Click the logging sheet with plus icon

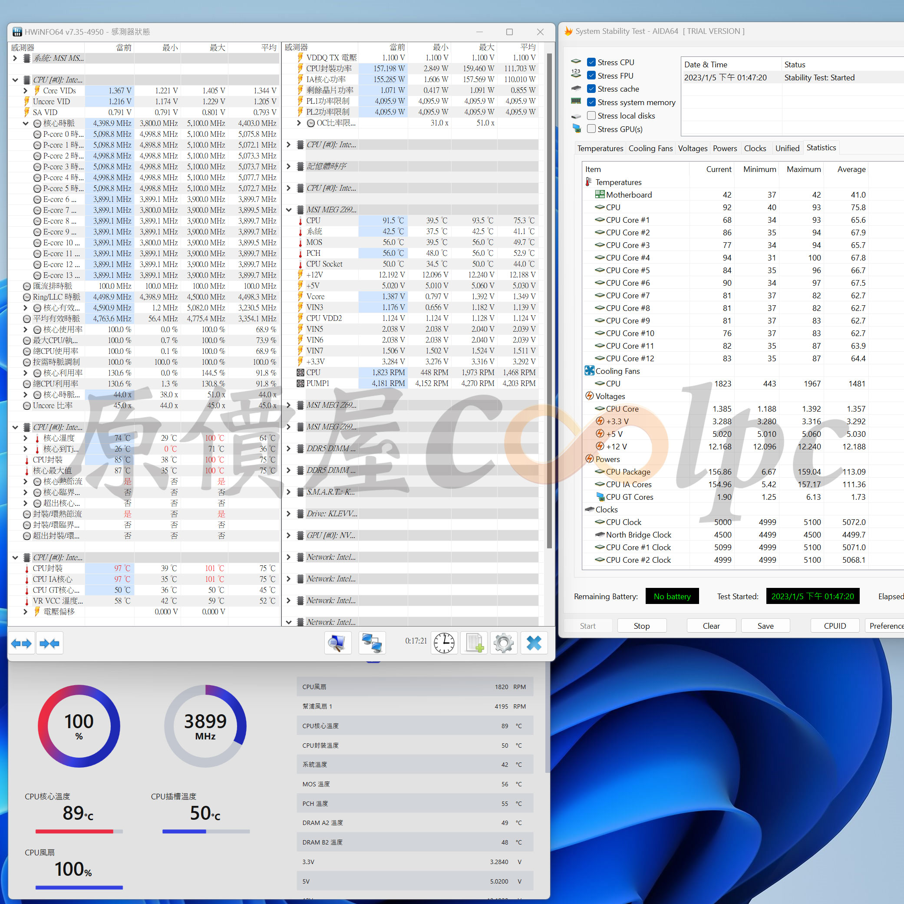(474, 643)
